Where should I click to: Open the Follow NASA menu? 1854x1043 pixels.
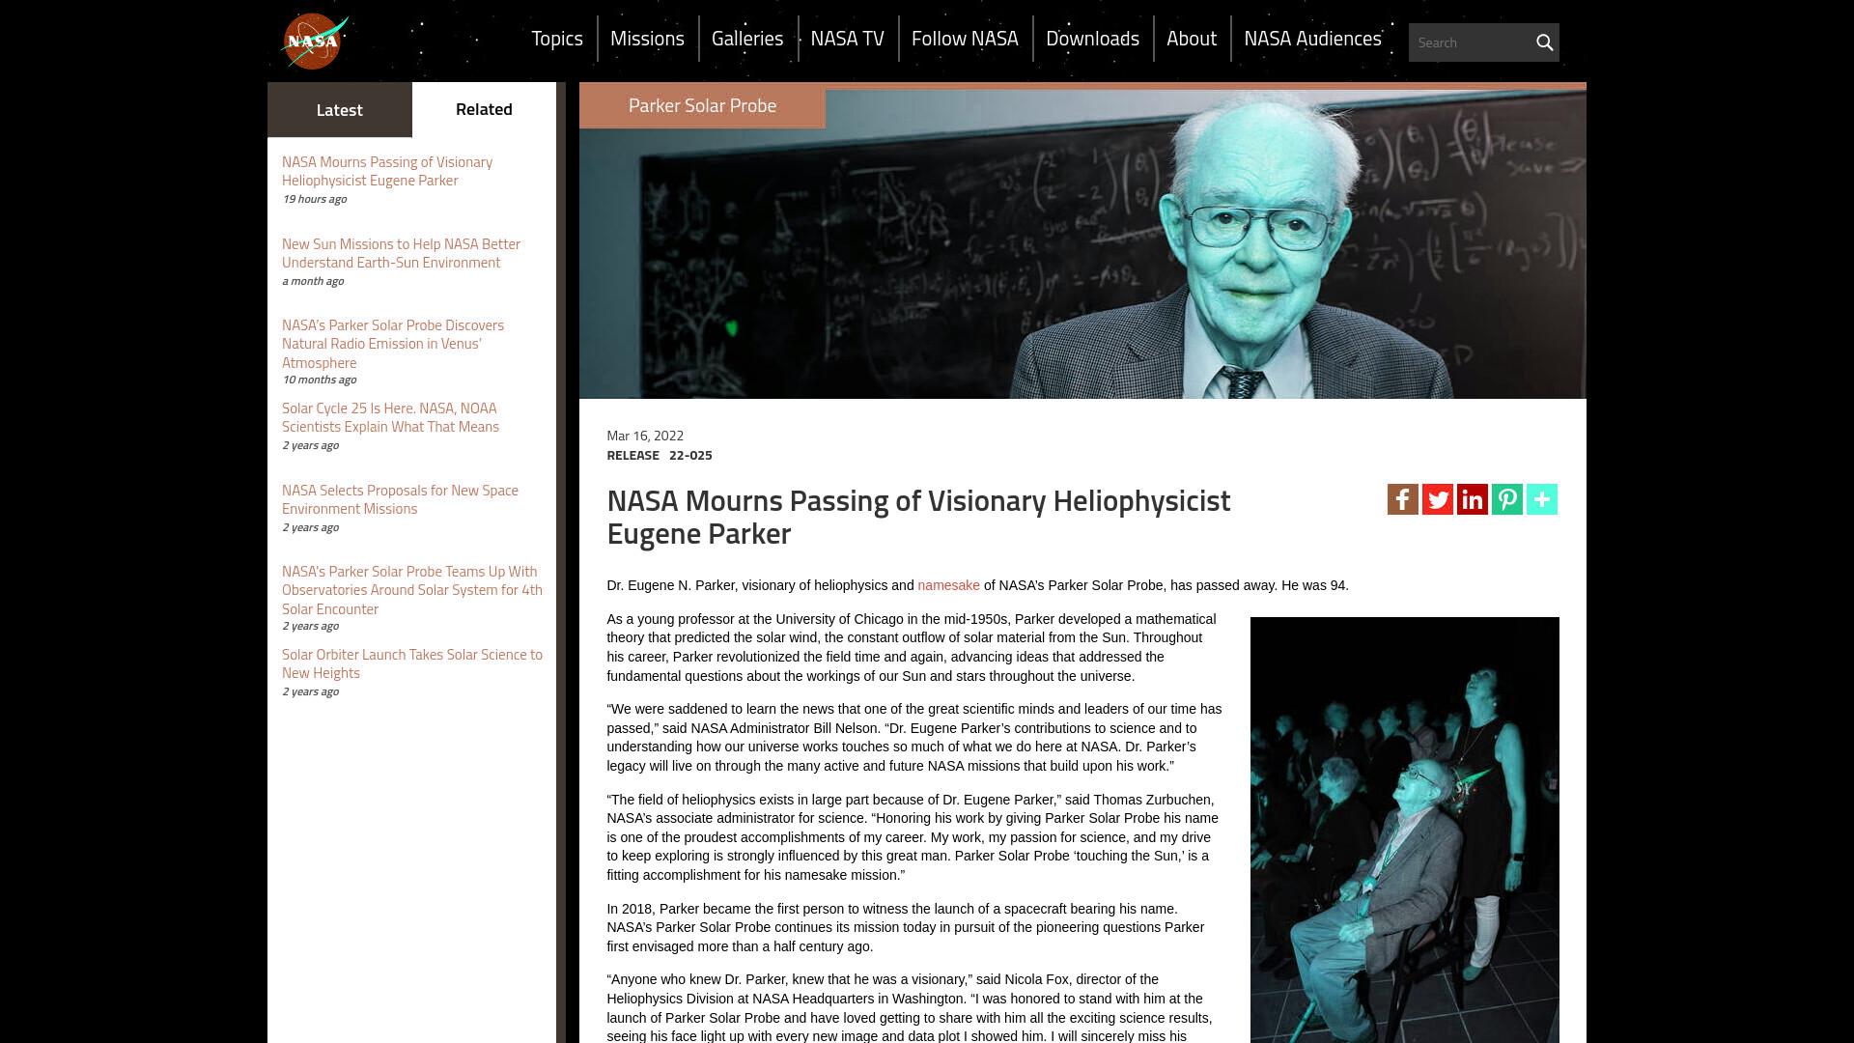[965, 39]
